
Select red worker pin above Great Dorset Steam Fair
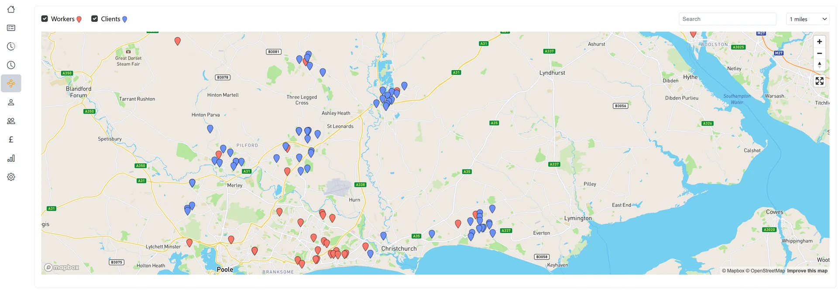point(178,41)
